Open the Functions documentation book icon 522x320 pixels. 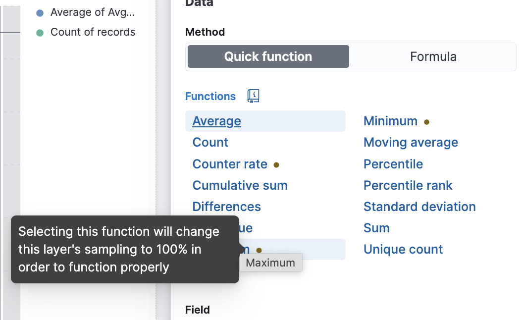254,96
